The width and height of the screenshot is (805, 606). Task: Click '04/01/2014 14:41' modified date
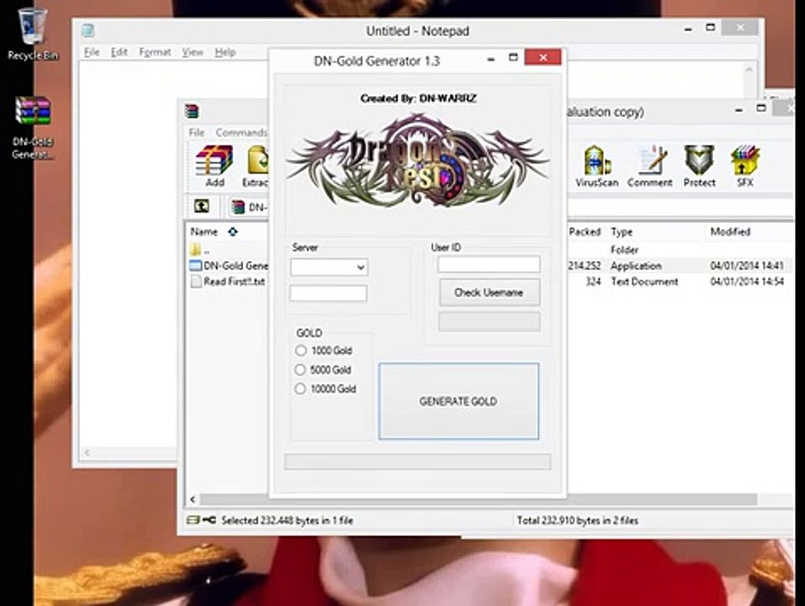tap(747, 266)
